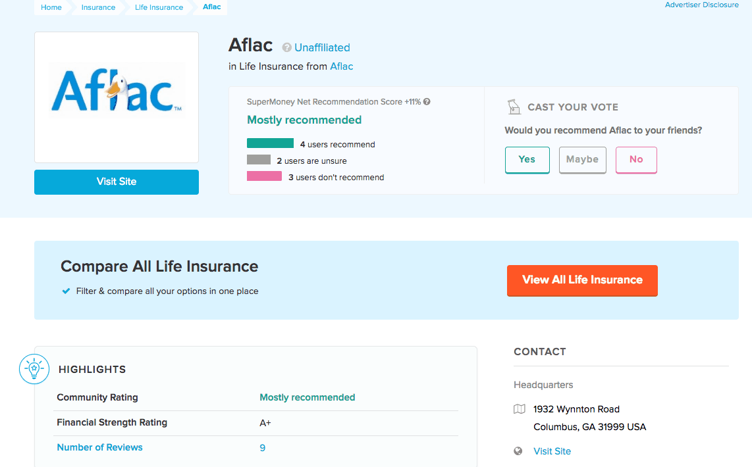This screenshot has height=467, width=752.
Task: Choose No on the recommendation vote
Action: [x=636, y=160]
